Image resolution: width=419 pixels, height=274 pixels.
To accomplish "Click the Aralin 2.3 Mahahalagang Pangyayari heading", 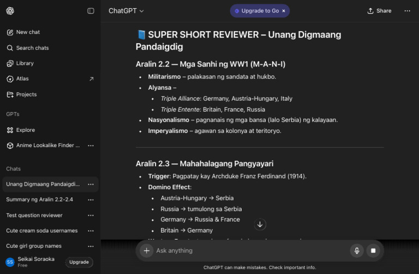I will [205, 164].
